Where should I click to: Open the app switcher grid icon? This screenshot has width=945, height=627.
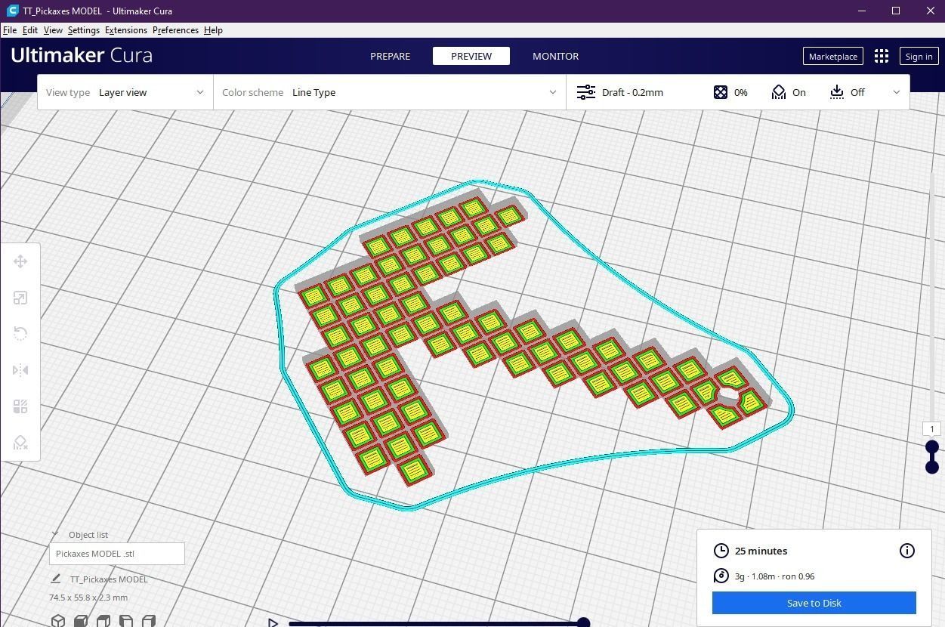pos(881,56)
